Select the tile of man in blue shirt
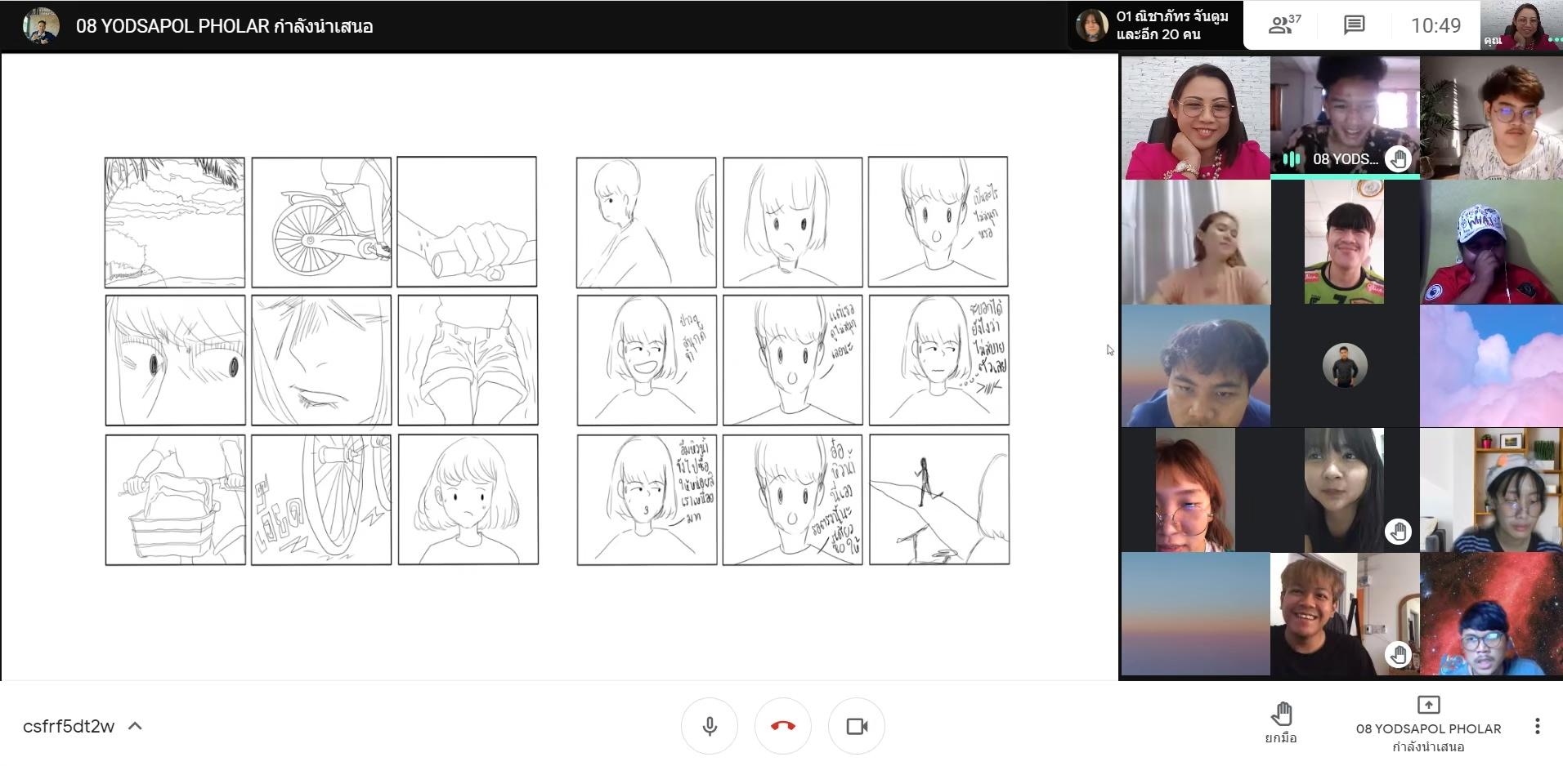The height and width of the screenshot is (766, 1563). tap(1195, 366)
